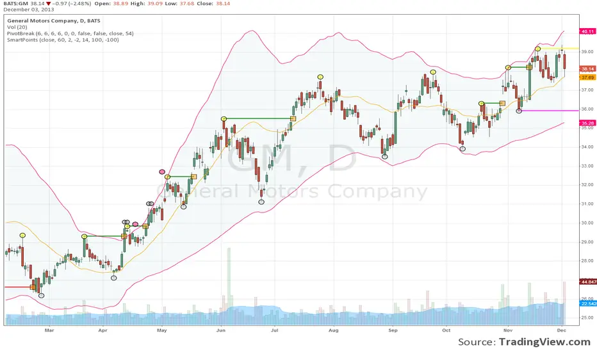
Task: Click the Jul label on time axis
Action: coord(275,330)
